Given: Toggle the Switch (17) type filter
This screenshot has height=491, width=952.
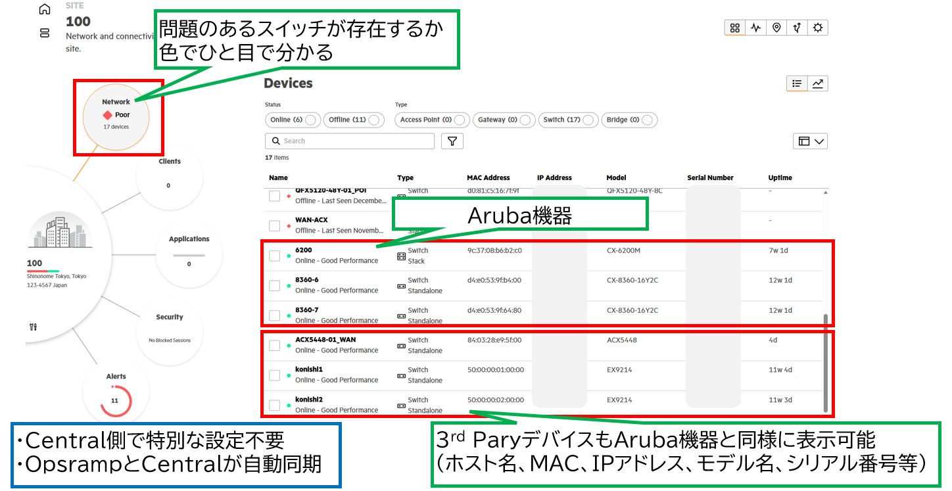Looking at the screenshot, I should click(568, 120).
